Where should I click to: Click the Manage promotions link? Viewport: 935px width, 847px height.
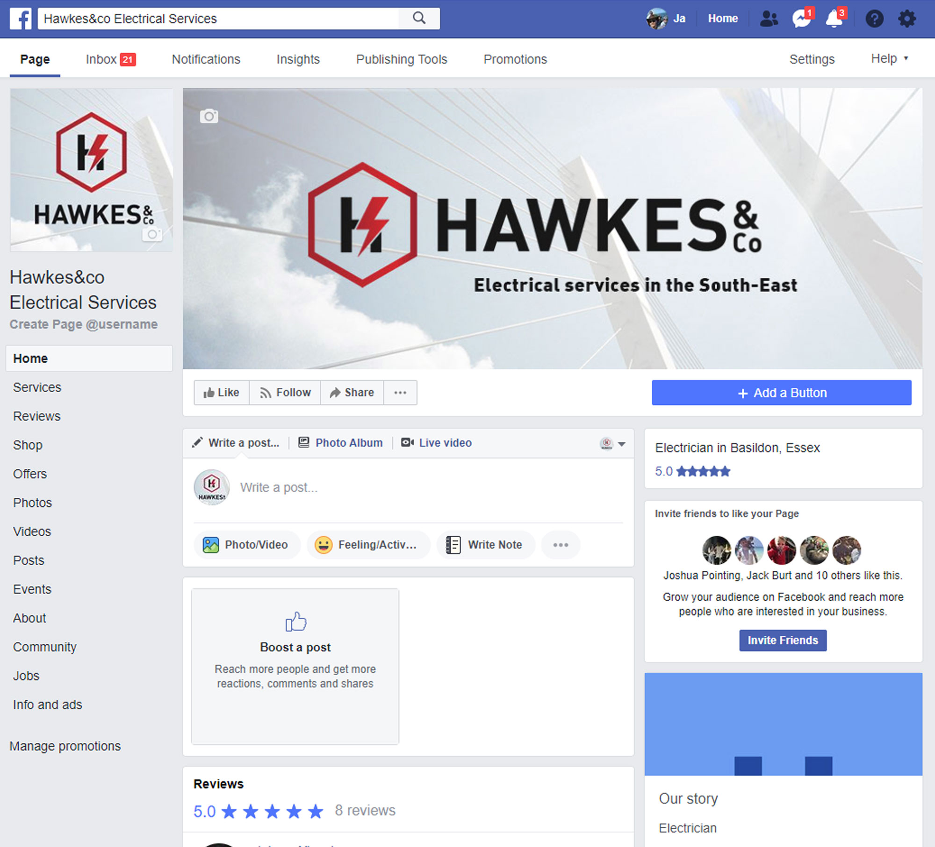point(65,746)
